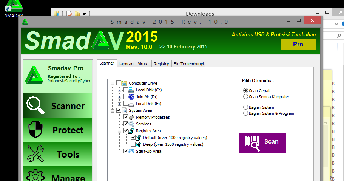Screen dimensions: 344x181
Task: Check the Local Disk (F:) checkbox
Action: tap(126, 104)
